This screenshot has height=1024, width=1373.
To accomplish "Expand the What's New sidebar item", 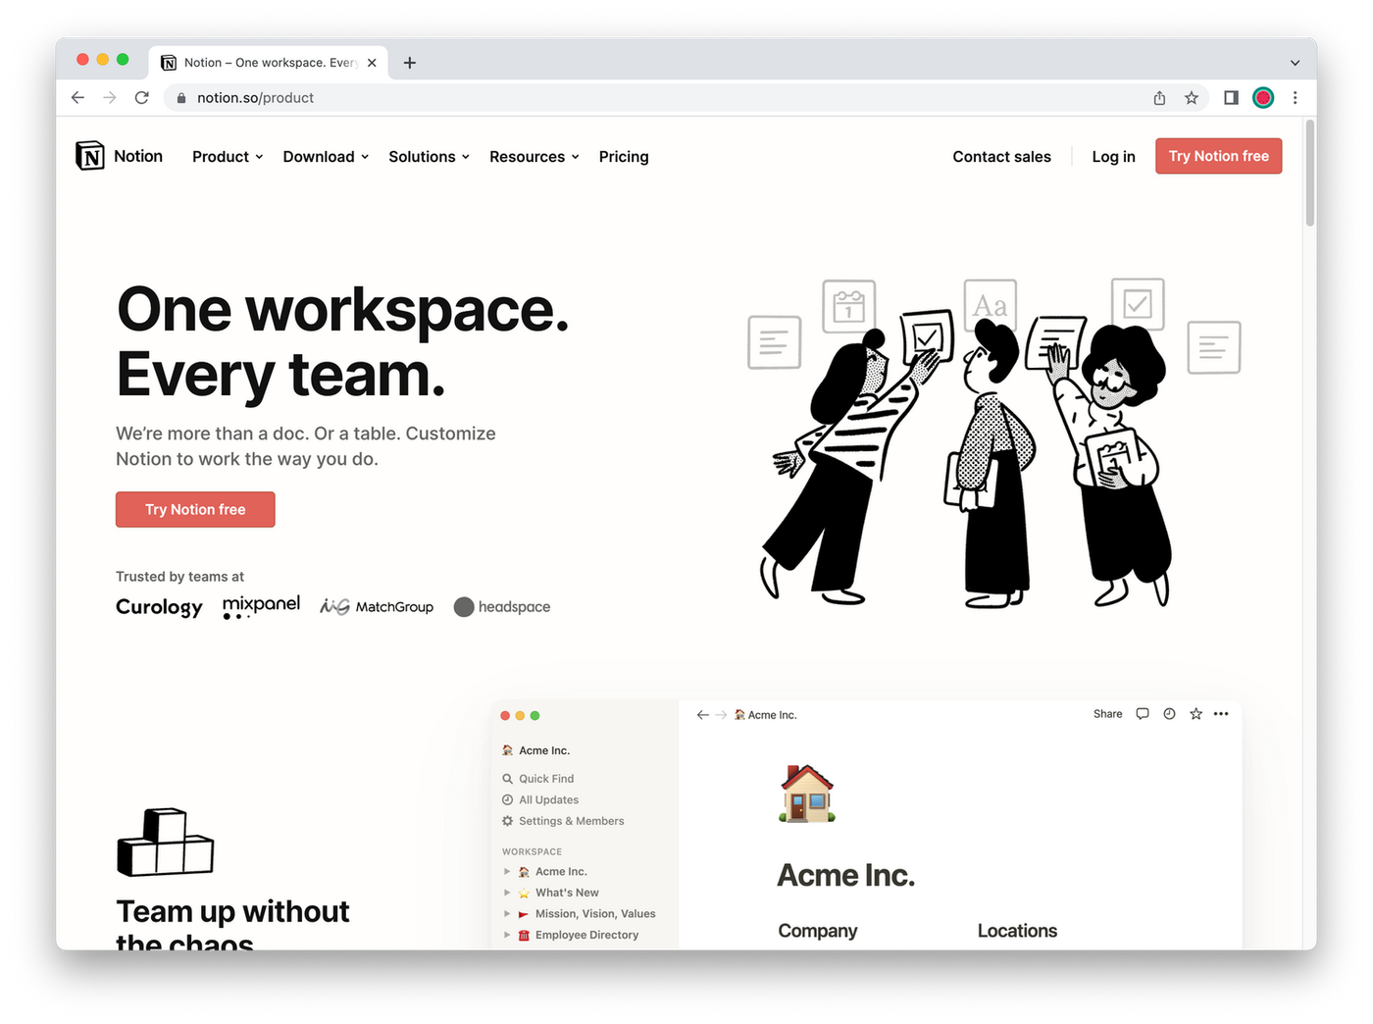I will [506, 893].
